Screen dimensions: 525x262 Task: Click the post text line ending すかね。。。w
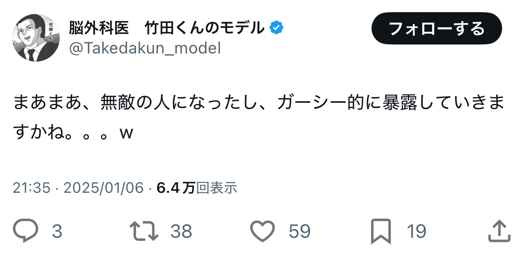tap(74, 133)
